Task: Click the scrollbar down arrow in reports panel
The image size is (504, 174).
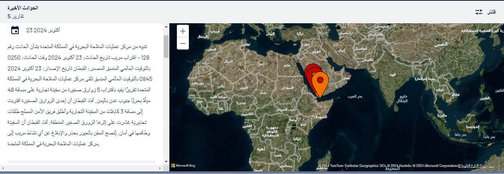Action: point(166,161)
